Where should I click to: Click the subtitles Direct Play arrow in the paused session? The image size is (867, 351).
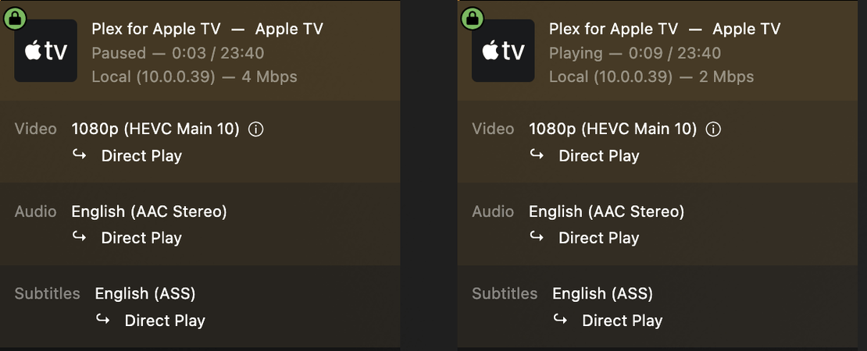coord(103,319)
